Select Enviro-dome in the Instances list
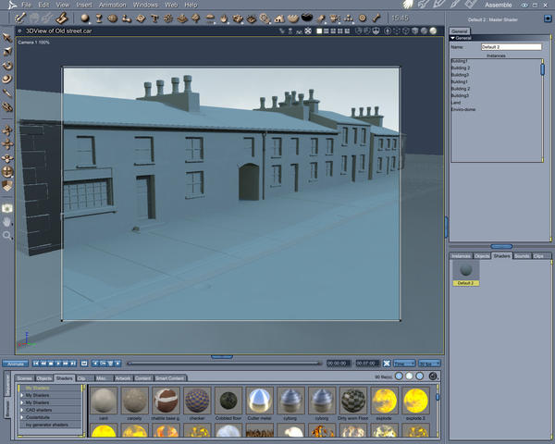555x444 pixels. [x=461, y=108]
